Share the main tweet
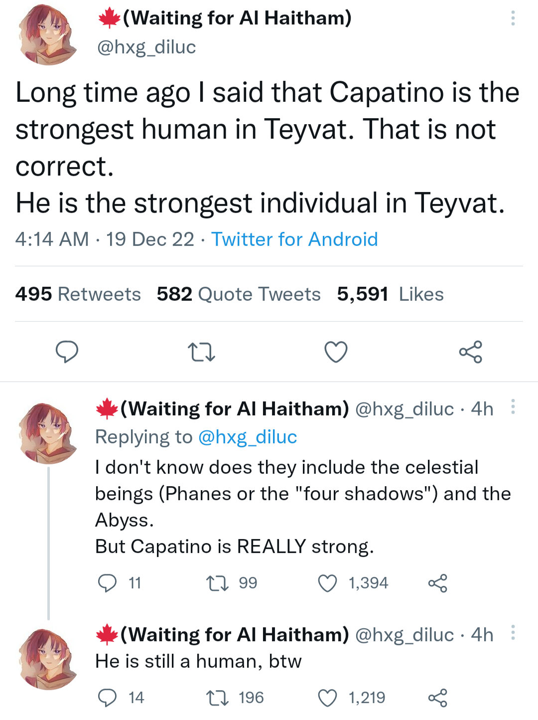Screen dimensions: 538x720 (470, 352)
